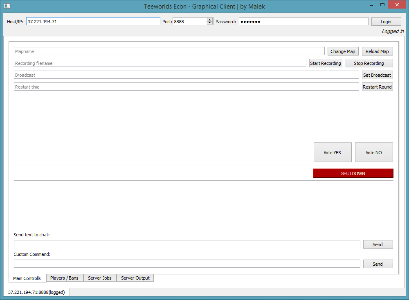Click inside the Port number field
The width and height of the screenshot is (409, 300).
point(190,21)
